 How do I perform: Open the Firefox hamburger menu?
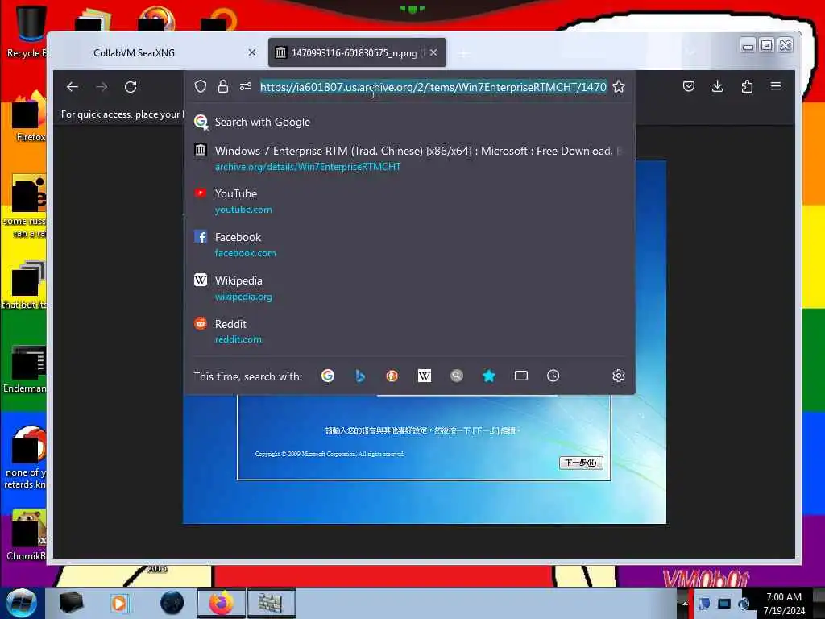[776, 86]
